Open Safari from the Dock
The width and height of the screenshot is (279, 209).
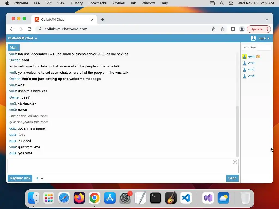coord(64,198)
